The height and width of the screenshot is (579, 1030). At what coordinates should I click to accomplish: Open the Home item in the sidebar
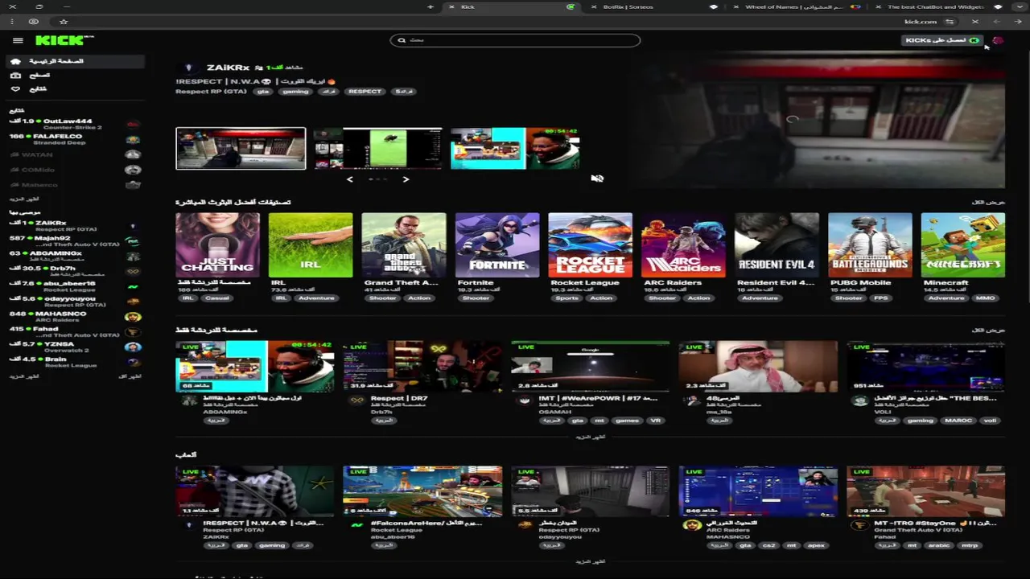[76, 61]
